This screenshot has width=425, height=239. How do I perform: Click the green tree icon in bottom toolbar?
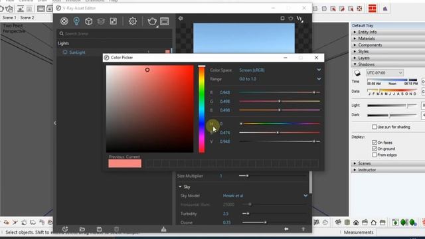(x=404, y=222)
